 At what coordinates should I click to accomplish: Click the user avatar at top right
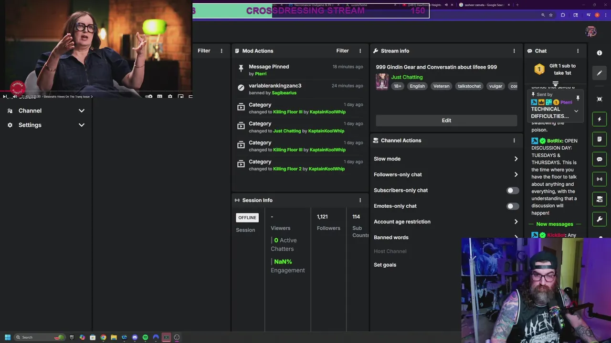[x=591, y=31]
